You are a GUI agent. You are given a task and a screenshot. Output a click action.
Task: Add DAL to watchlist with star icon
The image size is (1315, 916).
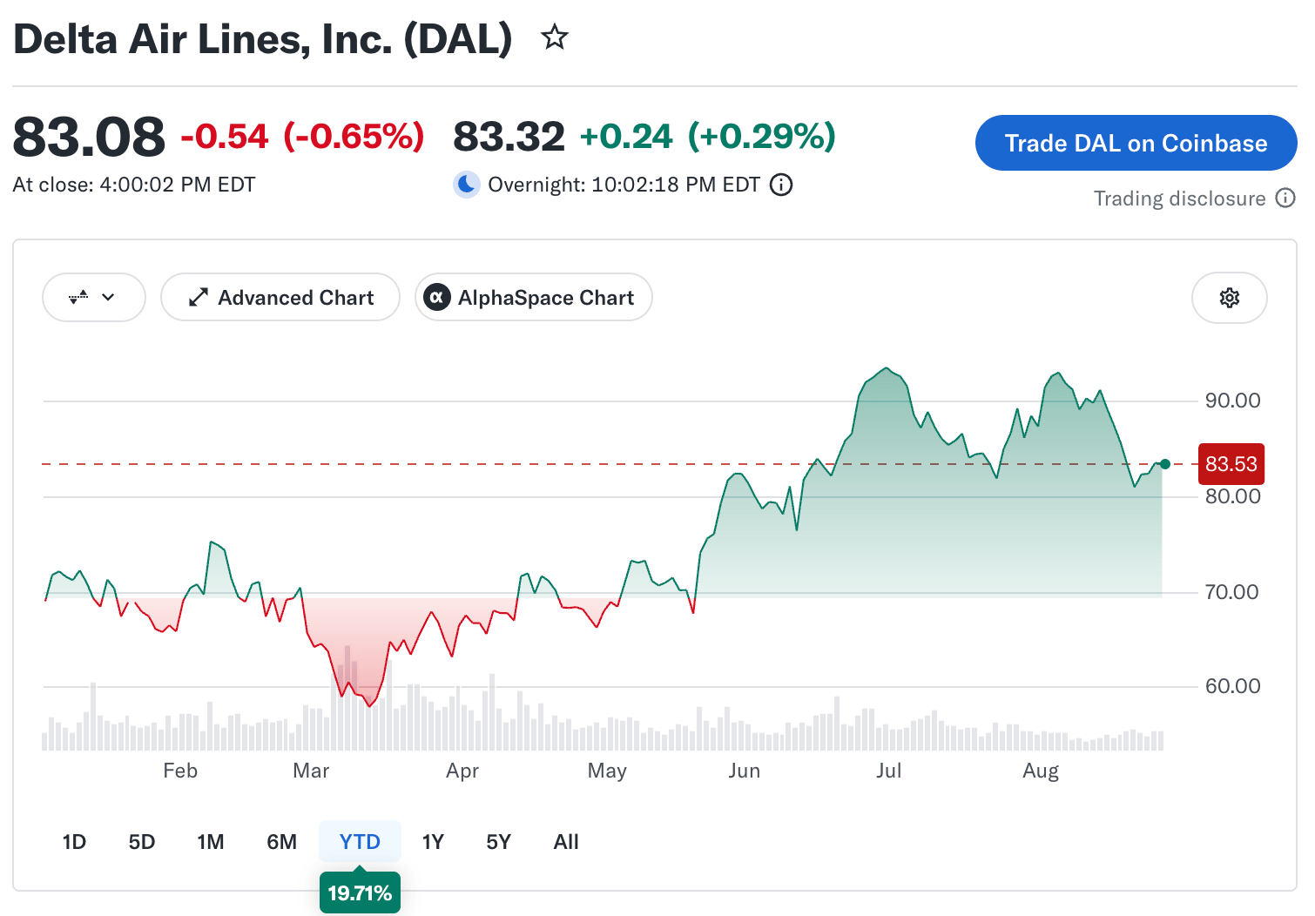554,37
